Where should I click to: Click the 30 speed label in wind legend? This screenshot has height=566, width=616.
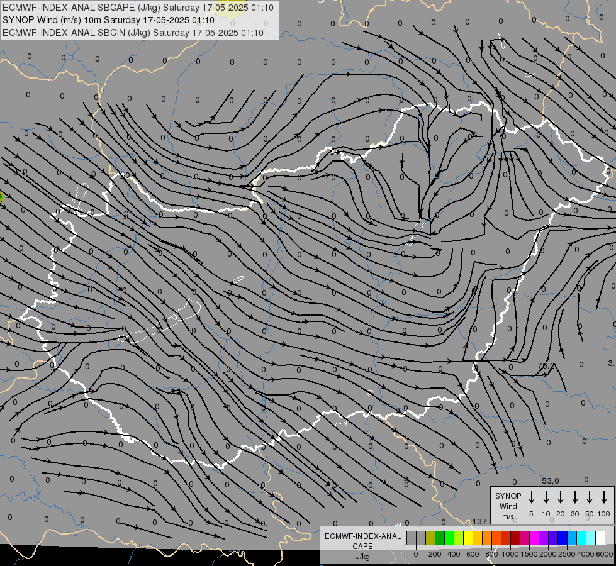pos(575,514)
